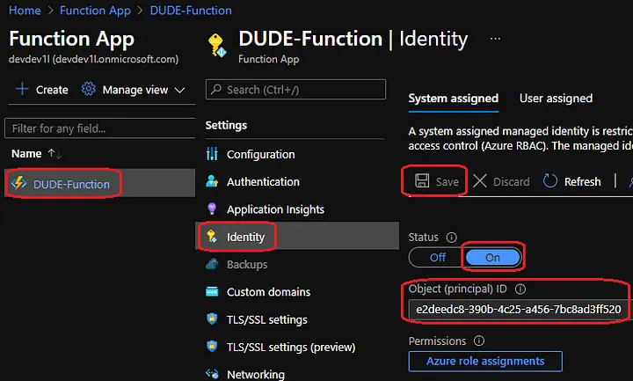Screen dimensions: 633x381
Task: Click the Backups cloud icon
Action: pos(212,264)
